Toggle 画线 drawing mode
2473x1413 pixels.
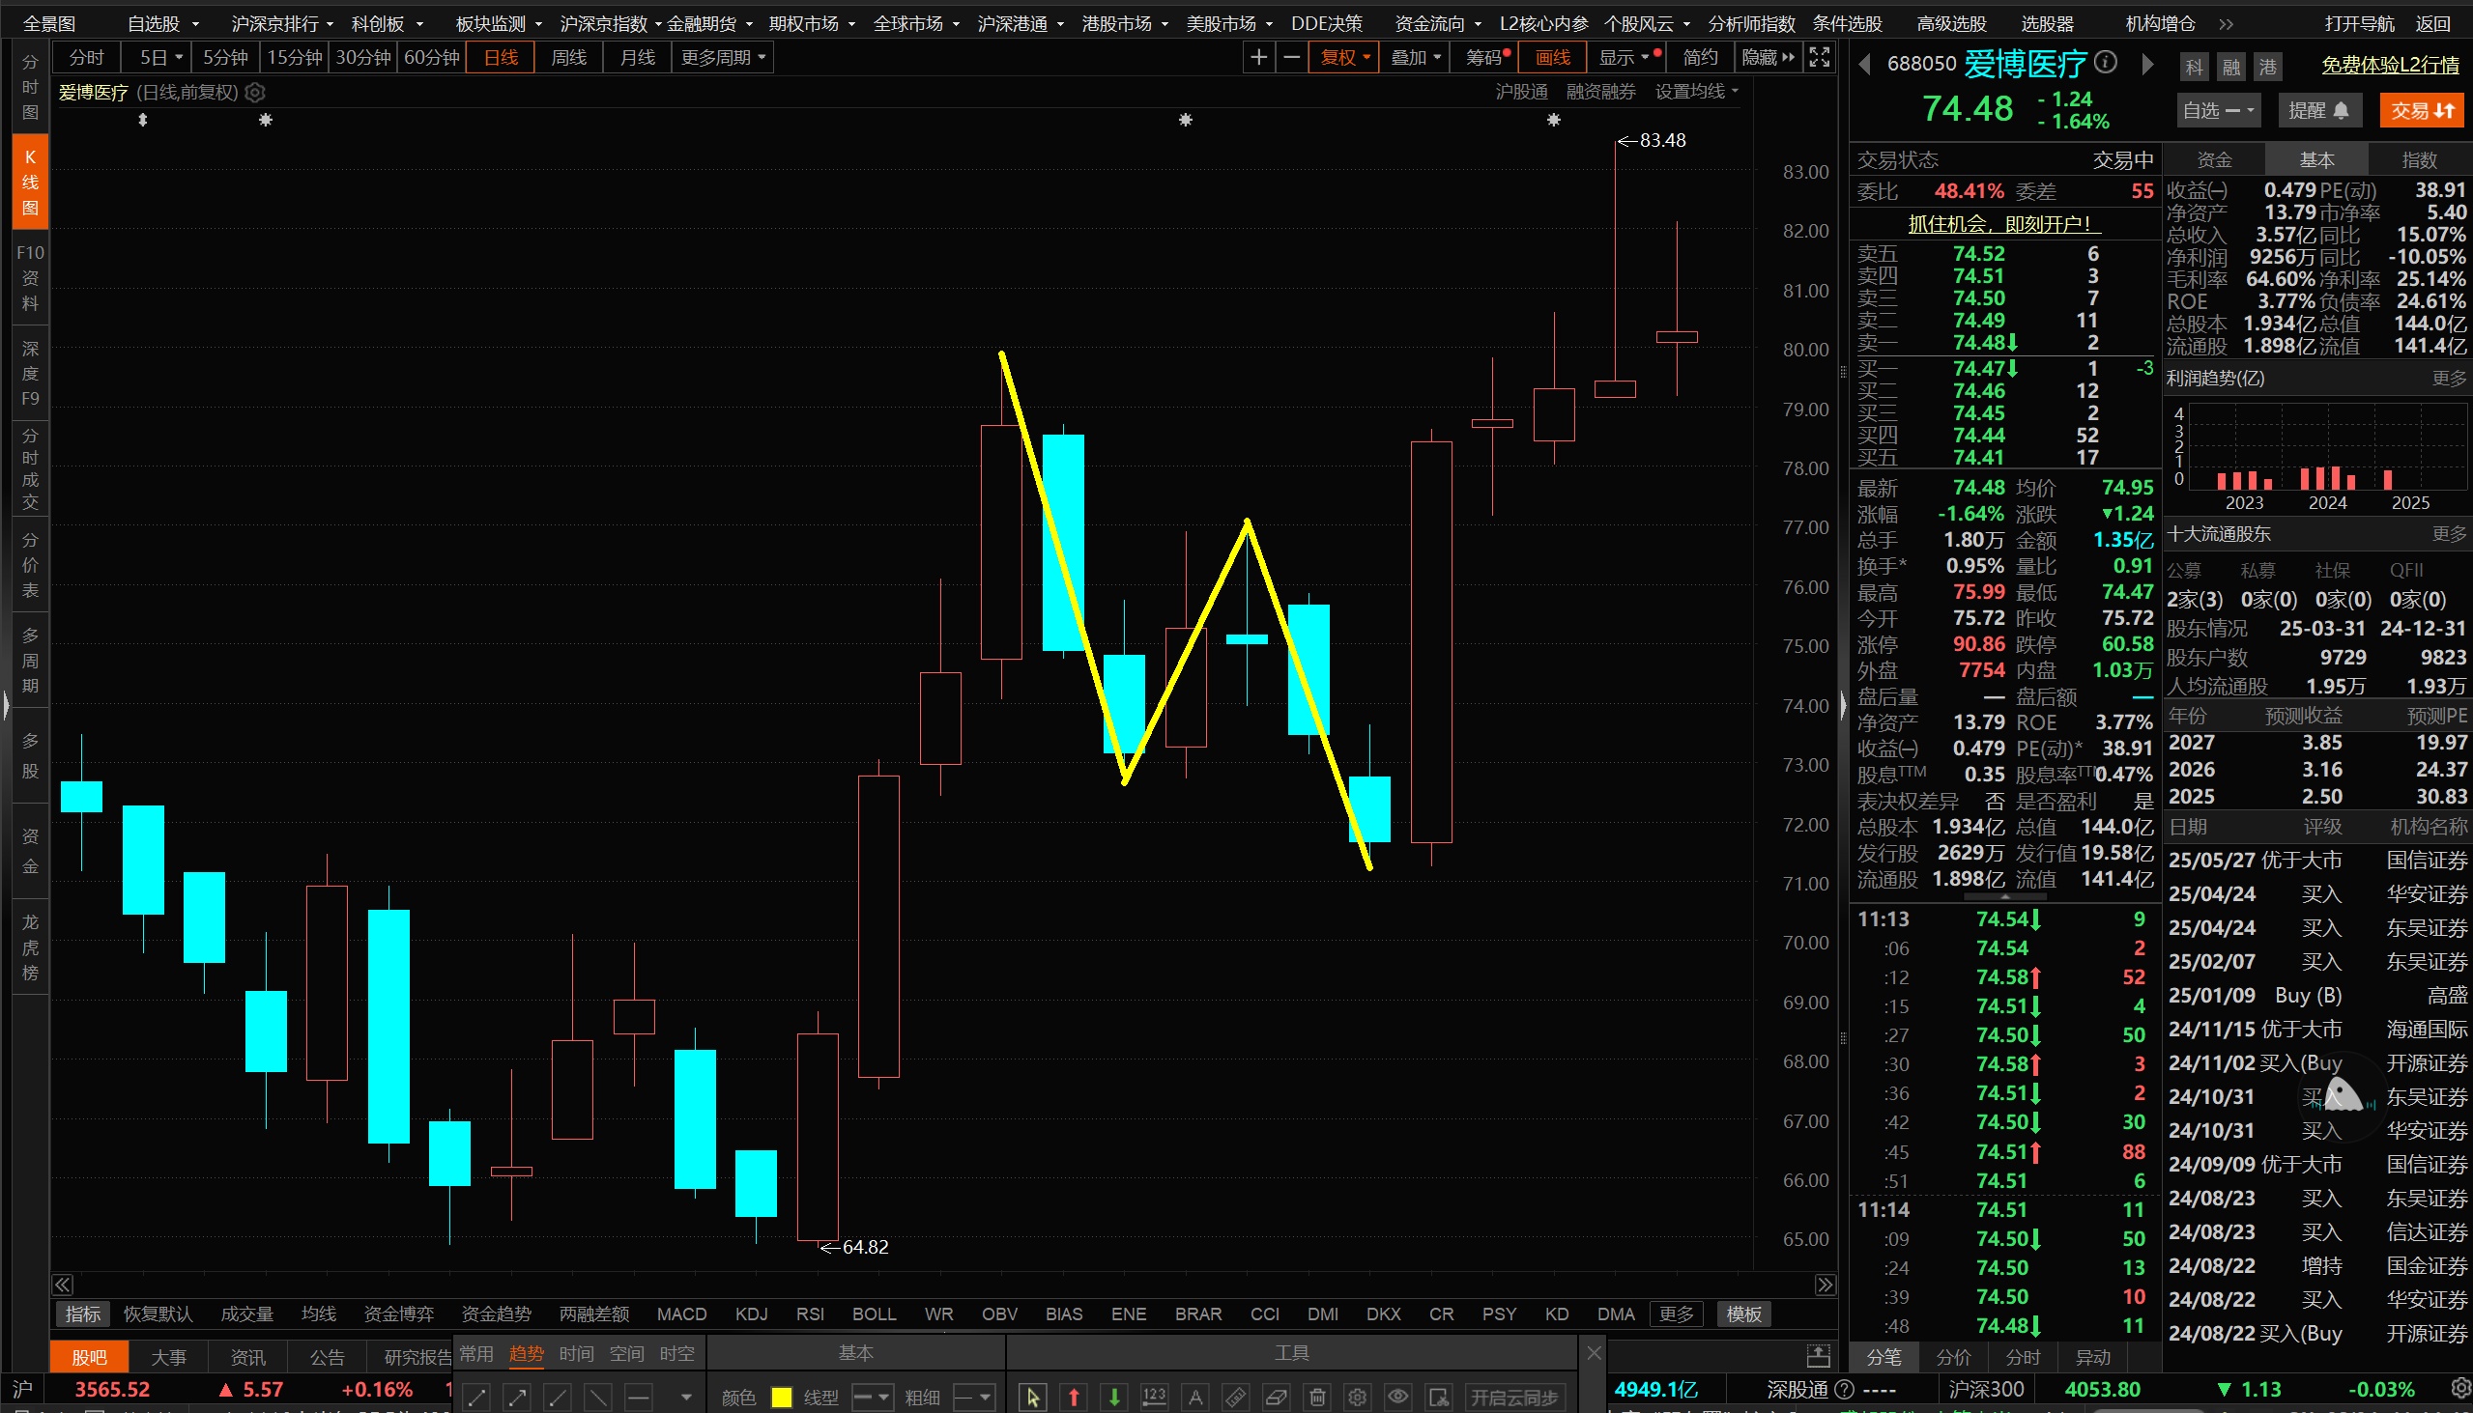click(1553, 57)
